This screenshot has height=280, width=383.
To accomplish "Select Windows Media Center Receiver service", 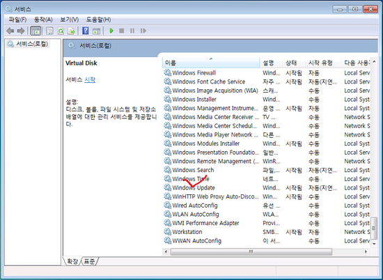I will (x=215, y=117).
